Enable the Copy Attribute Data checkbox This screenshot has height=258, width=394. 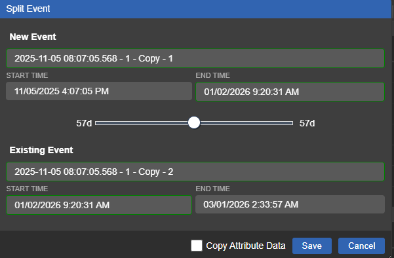tap(197, 246)
